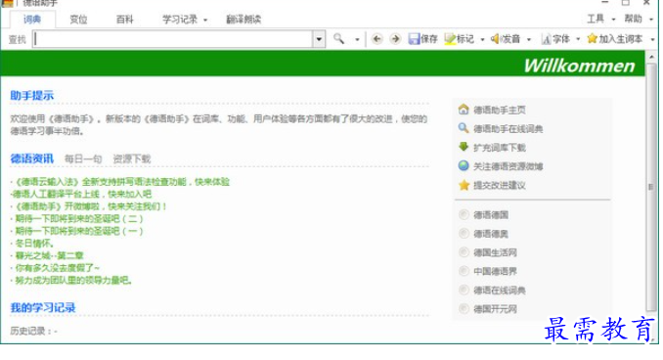Play pronunciation with the 发音 speaker icon
Image resolution: width=663 pixels, height=360 pixels.
495,39
